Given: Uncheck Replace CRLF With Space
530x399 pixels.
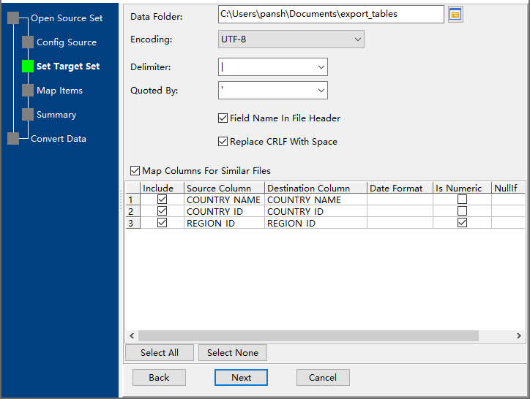Looking at the screenshot, I should point(223,142).
